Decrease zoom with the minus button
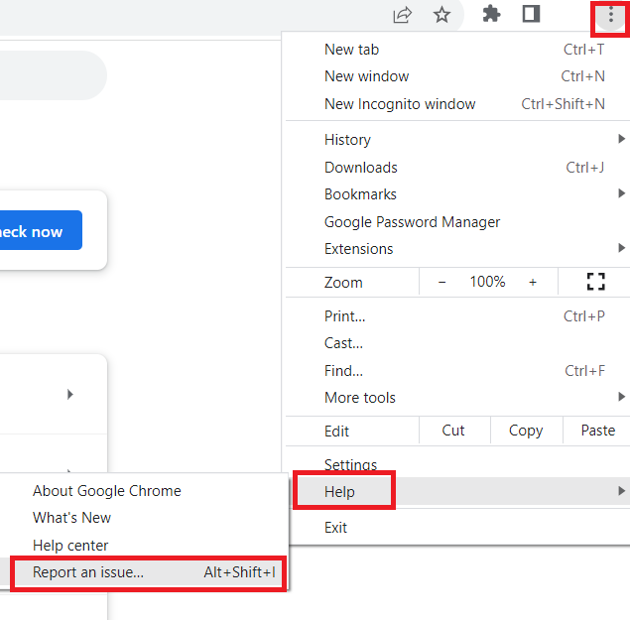The image size is (630, 620). click(x=441, y=282)
